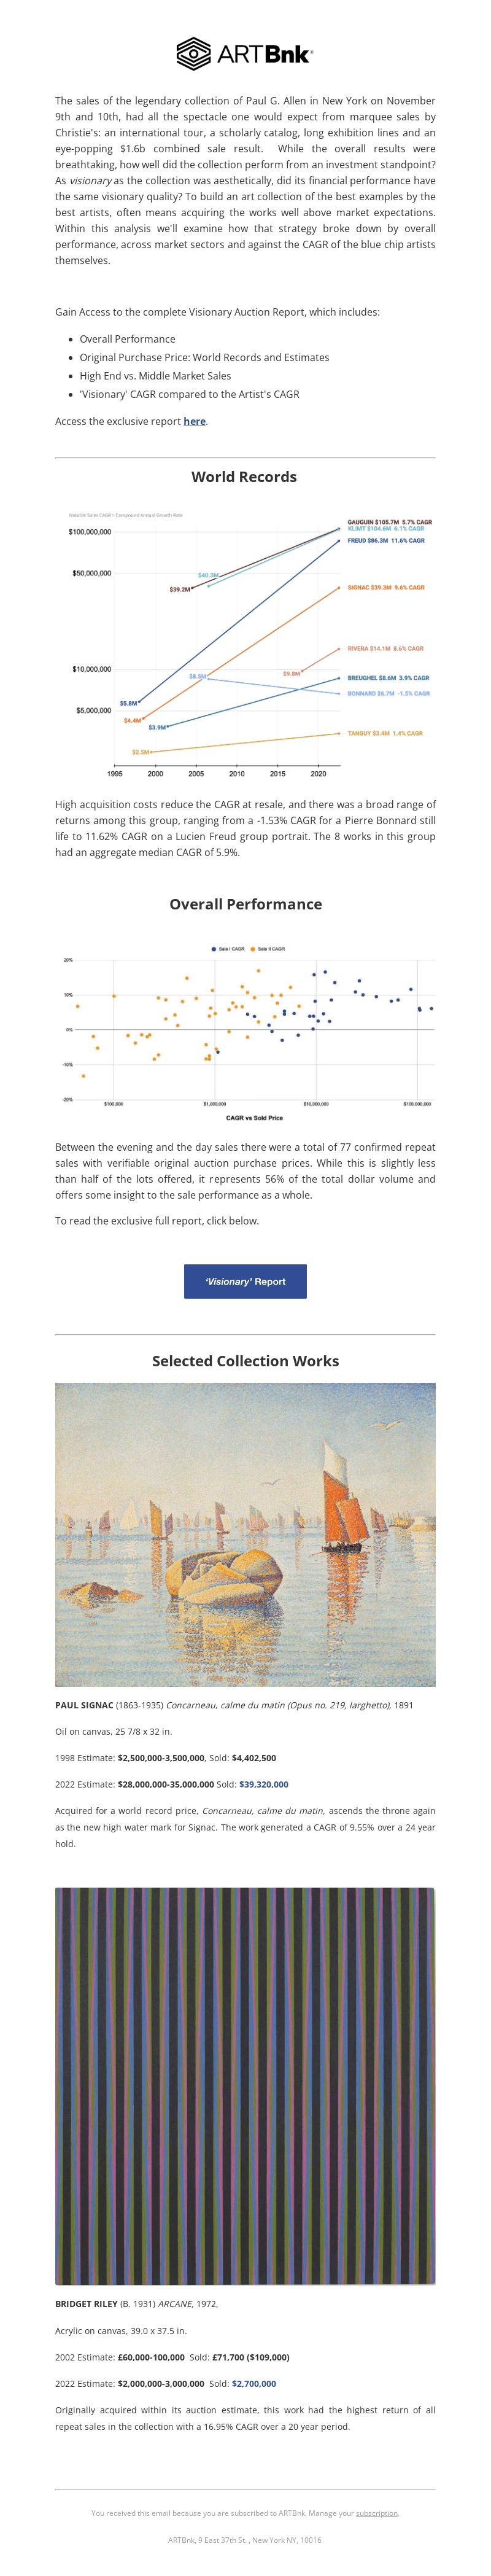This screenshot has height=2576, width=491.
Task: Click the ARTBnk hexagon logo icon
Action: 193,53
